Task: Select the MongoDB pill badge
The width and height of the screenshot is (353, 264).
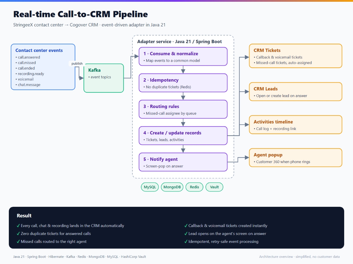Action: (x=172, y=187)
